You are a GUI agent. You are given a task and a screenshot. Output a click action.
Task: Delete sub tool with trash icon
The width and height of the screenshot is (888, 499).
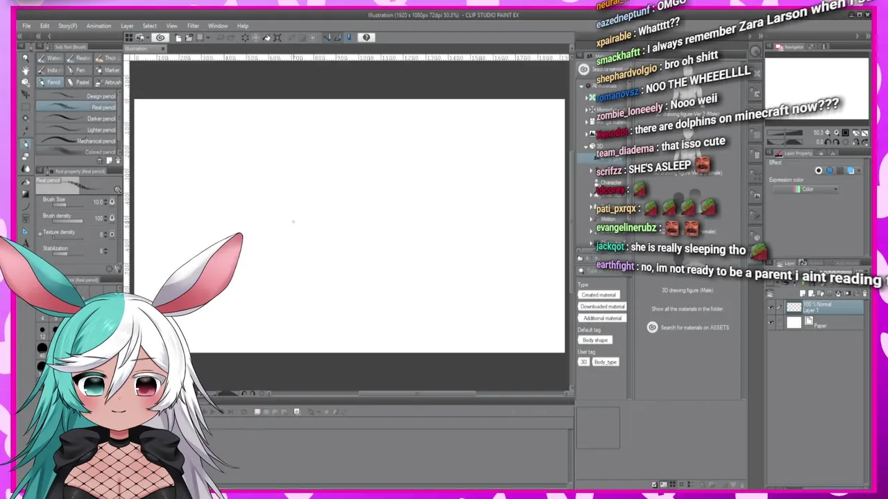(x=118, y=159)
